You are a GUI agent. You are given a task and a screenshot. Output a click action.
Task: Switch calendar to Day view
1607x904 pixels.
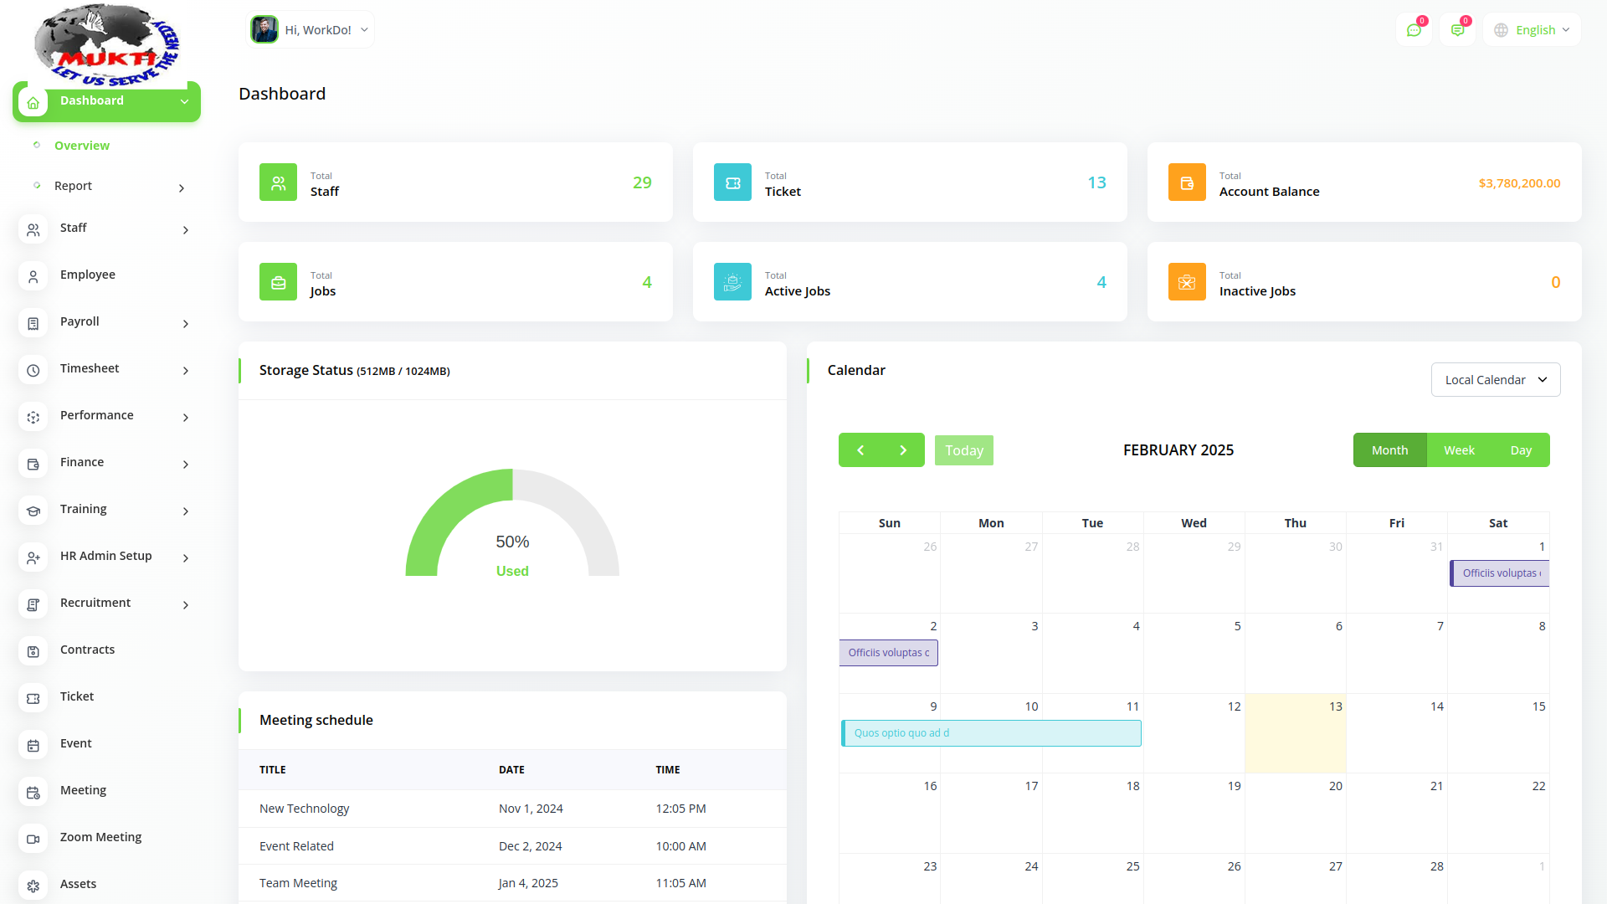(x=1521, y=450)
